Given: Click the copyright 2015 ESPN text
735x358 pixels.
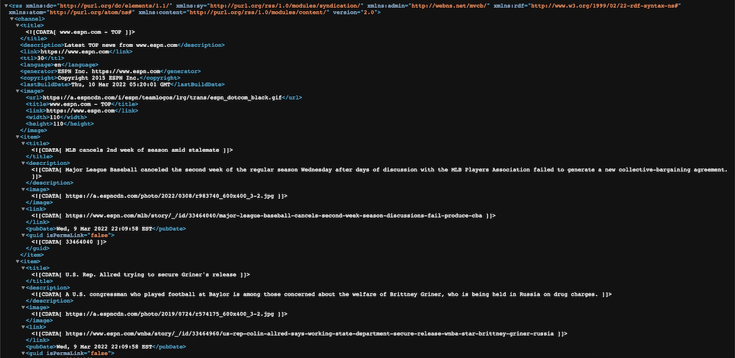Looking at the screenshot, I should point(98,78).
